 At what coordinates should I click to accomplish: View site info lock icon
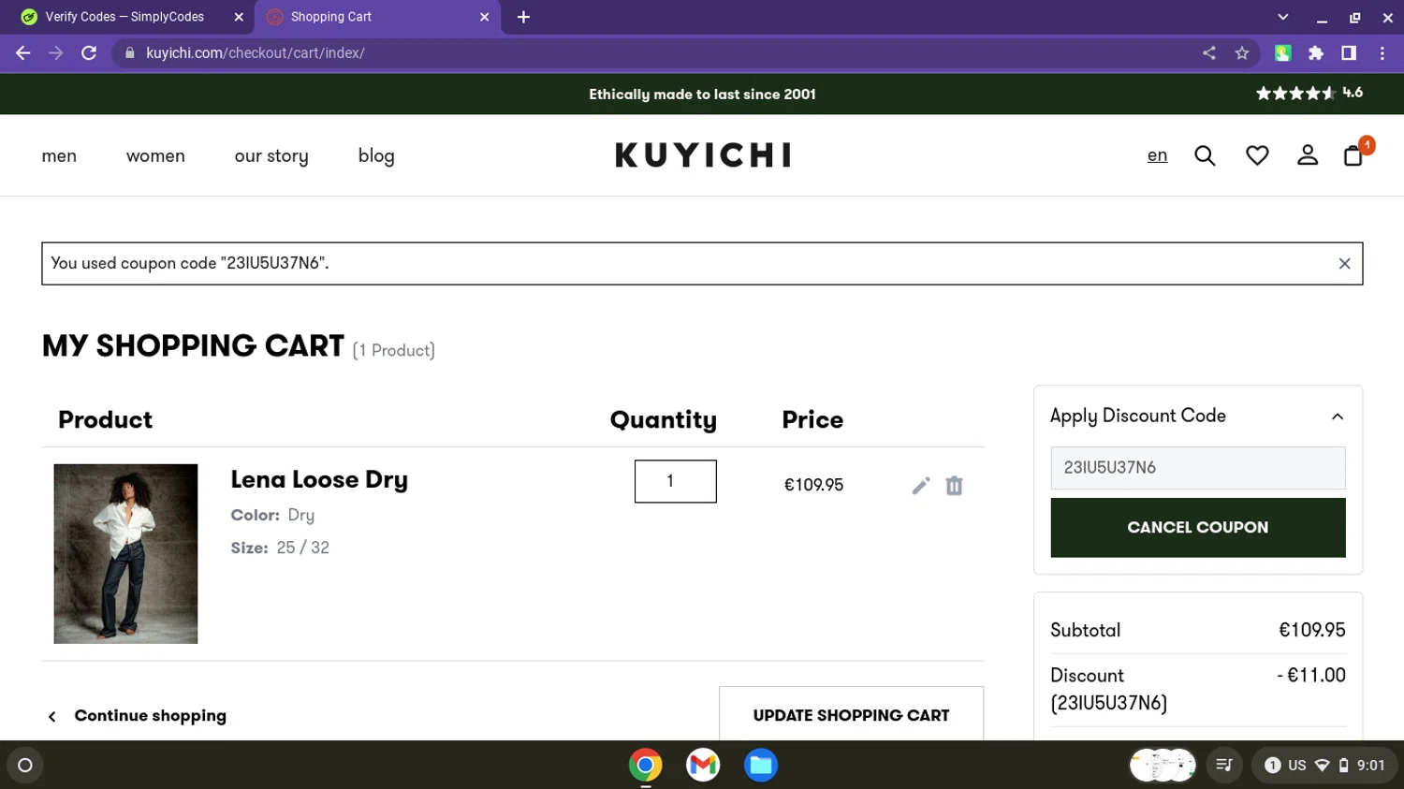click(x=130, y=53)
